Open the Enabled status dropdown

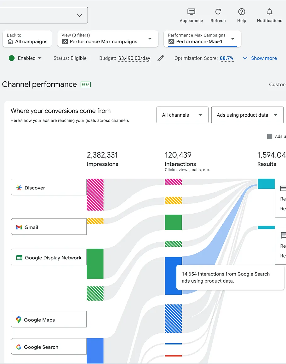pos(25,58)
